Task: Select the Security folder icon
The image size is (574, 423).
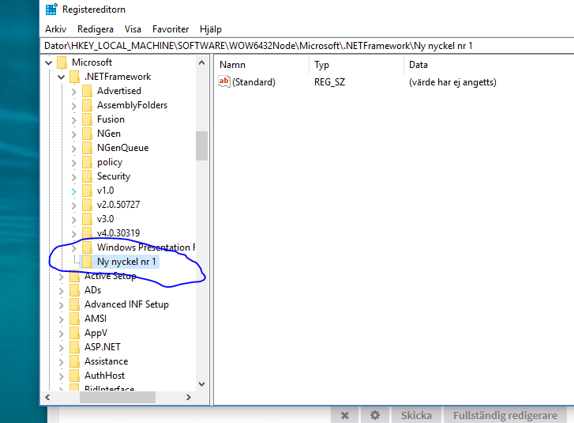Action: click(87, 176)
